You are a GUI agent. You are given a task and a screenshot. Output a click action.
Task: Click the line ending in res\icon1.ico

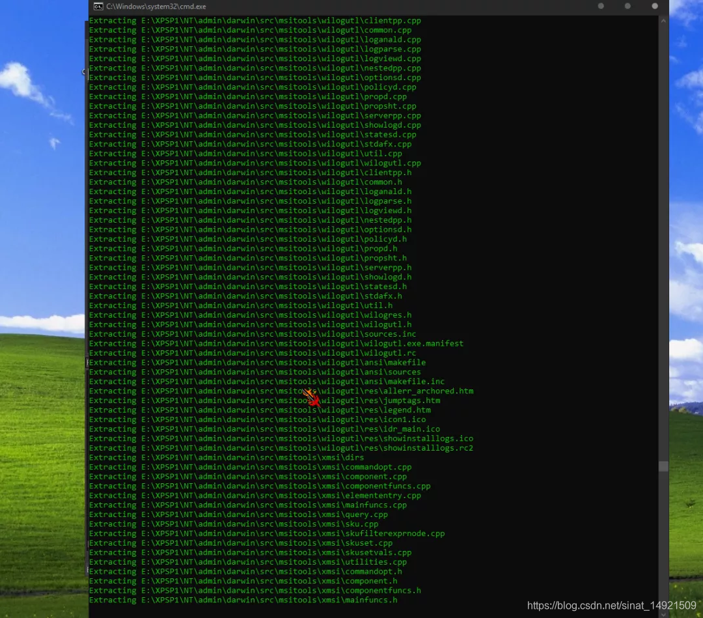tap(257, 420)
